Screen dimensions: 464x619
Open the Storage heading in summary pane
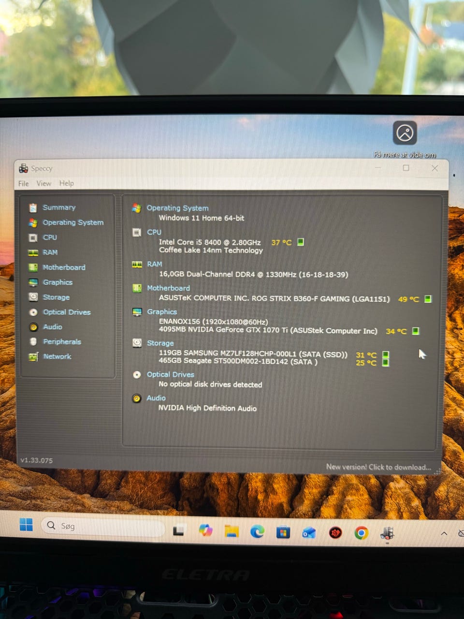pyautogui.click(x=160, y=343)
